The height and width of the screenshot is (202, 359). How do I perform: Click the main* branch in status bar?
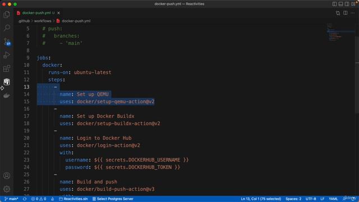pyautogui.click(x=11, y=199)
